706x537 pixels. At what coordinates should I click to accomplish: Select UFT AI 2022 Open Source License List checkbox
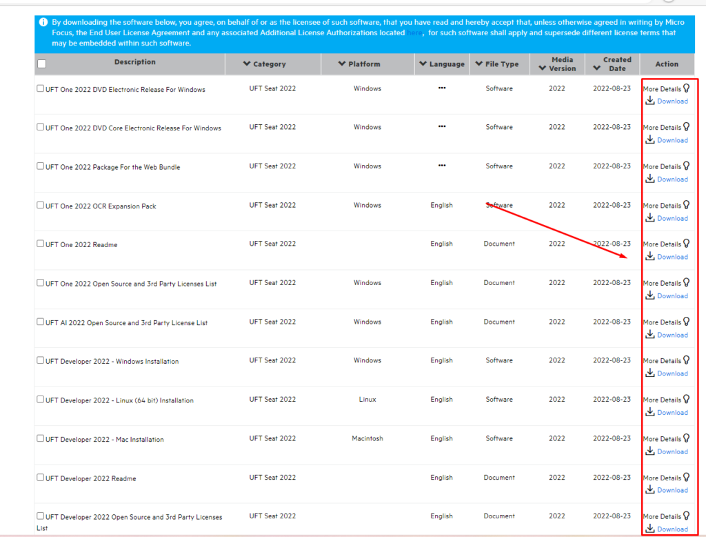coord(41,322)
